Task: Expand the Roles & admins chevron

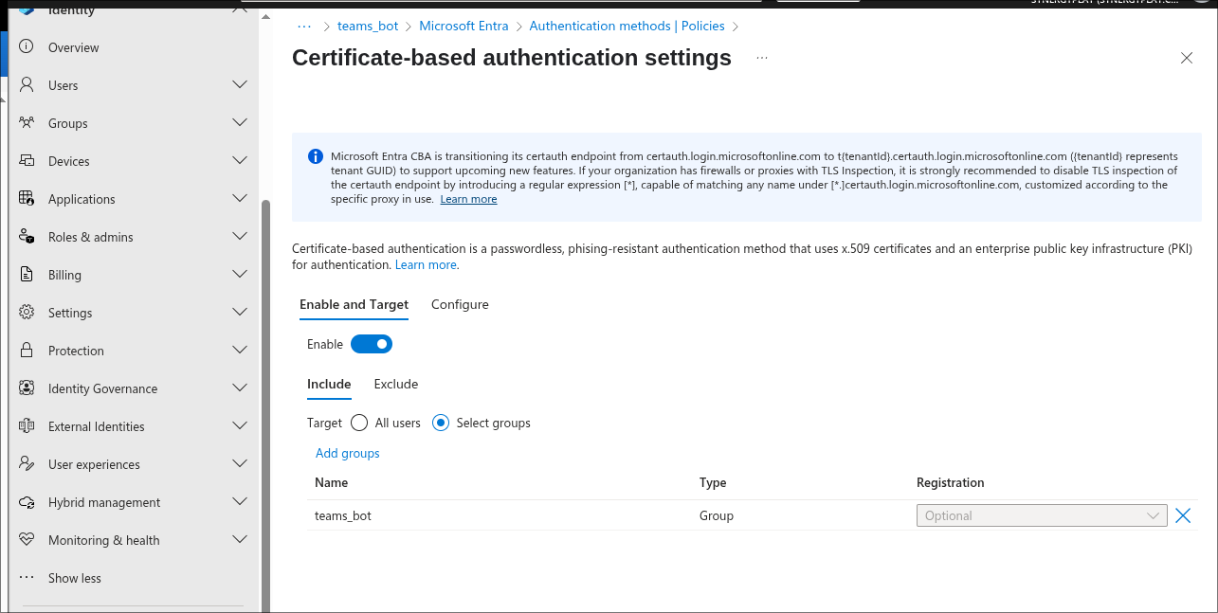Action: [240, 237]
